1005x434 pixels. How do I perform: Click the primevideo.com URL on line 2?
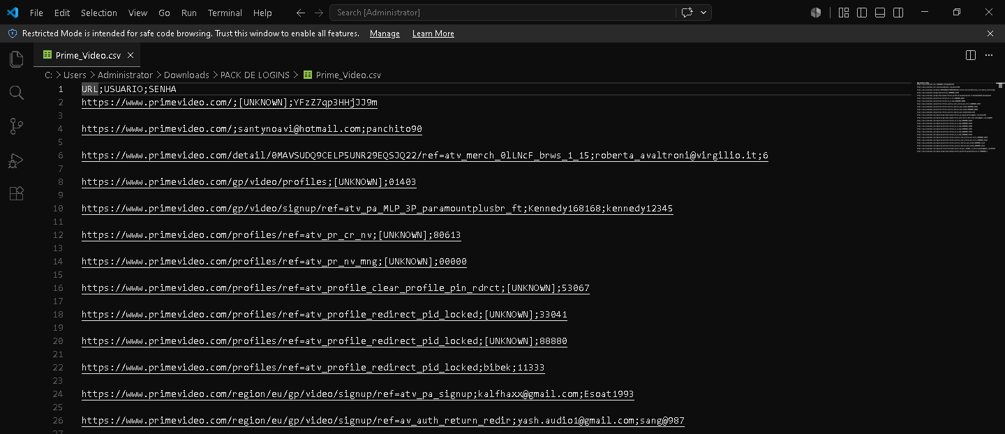click(x=230, y=102)
